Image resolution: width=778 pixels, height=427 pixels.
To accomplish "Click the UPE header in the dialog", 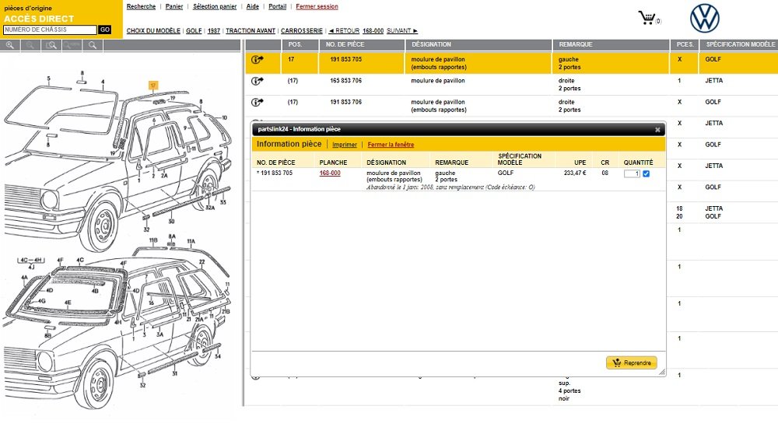I will [x=580, y=163].
